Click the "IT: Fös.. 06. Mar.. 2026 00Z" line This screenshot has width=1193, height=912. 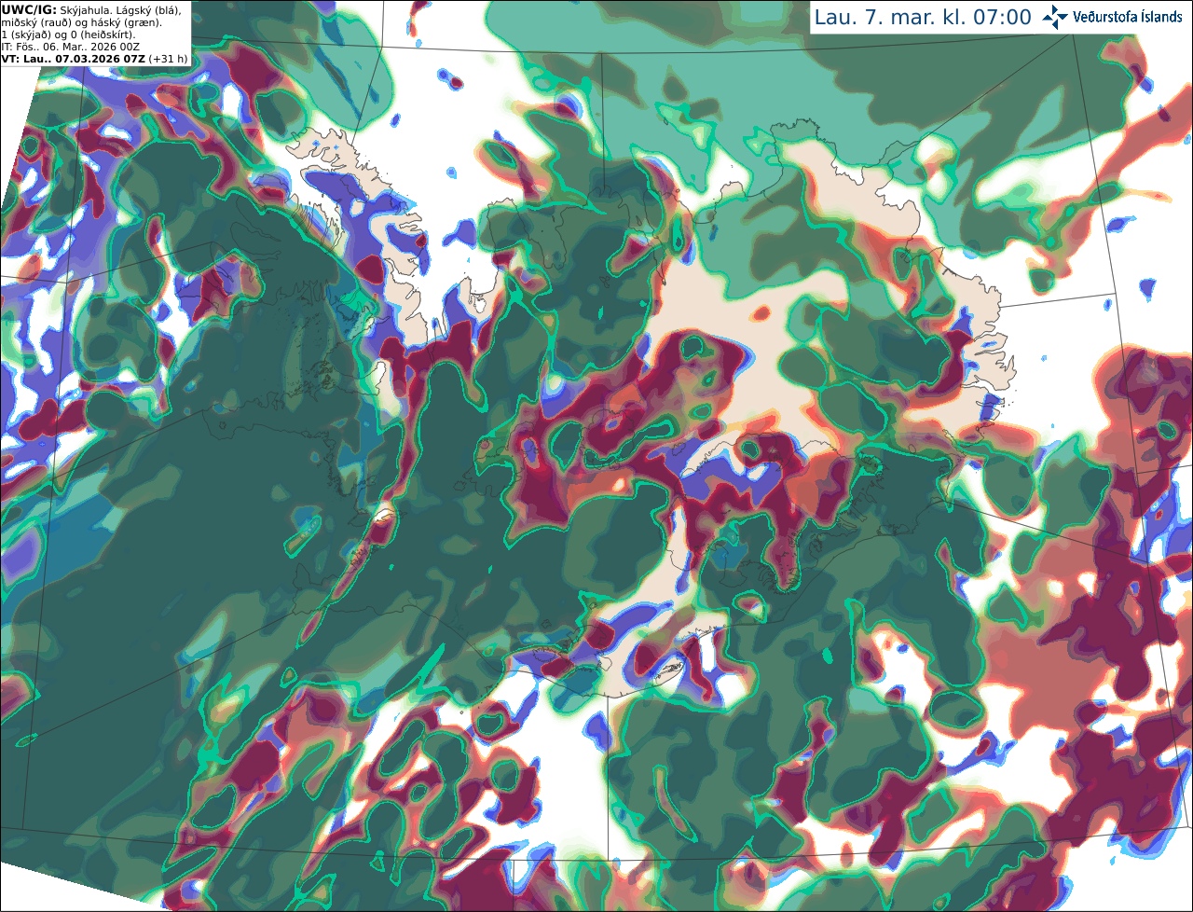tap(71, 46)
